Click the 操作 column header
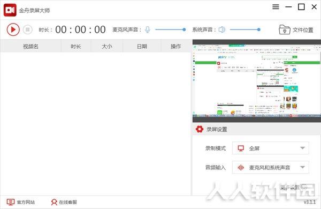This screenshot has height=209, width=321. click(x=176, y=46)
